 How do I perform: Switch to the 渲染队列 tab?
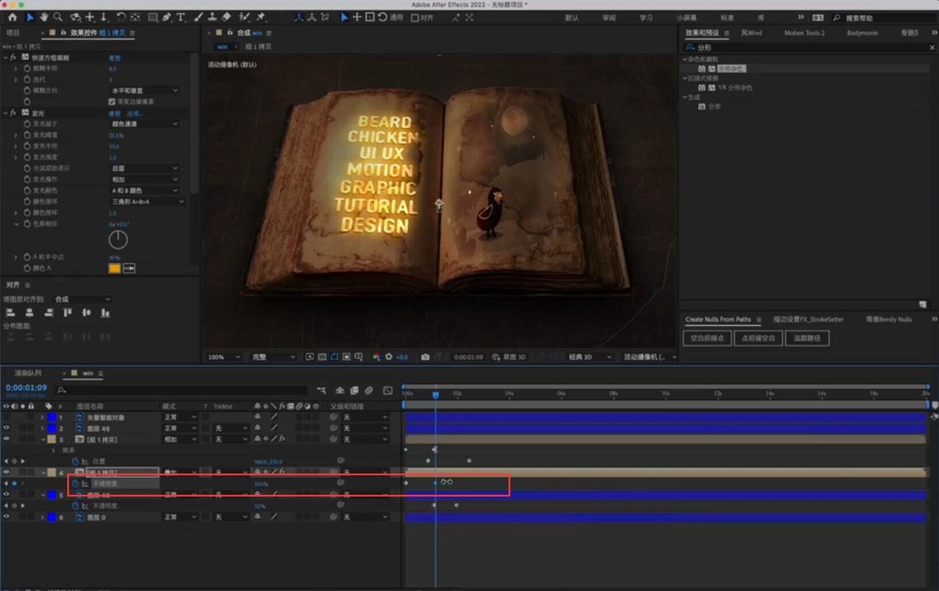(28, 373)
